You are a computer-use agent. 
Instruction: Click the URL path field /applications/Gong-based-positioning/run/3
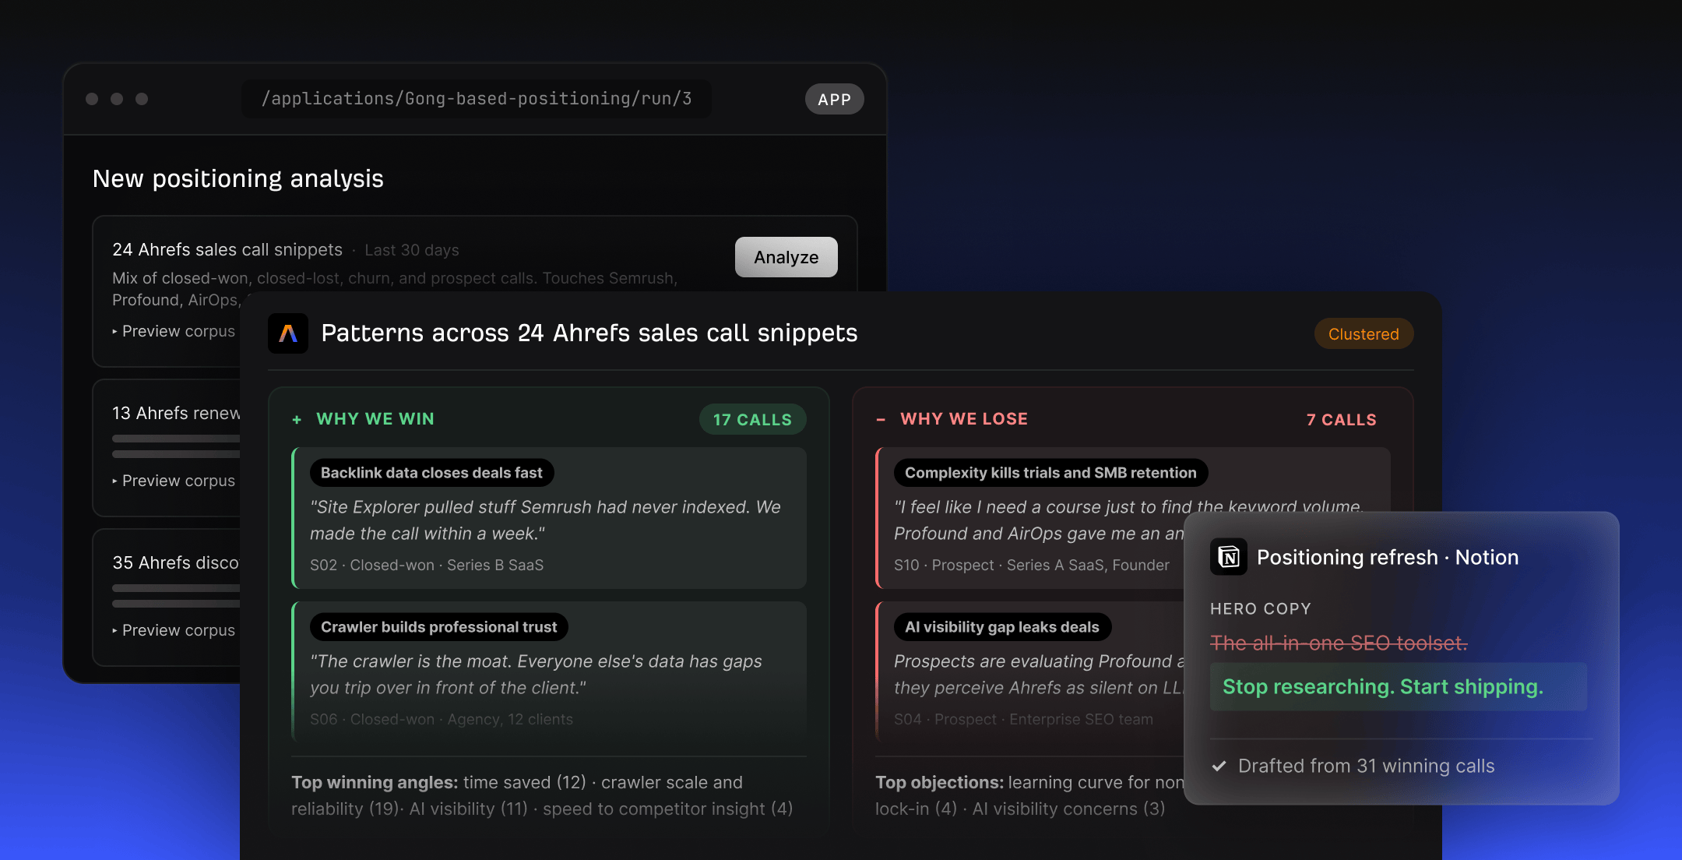coord(477,99)
